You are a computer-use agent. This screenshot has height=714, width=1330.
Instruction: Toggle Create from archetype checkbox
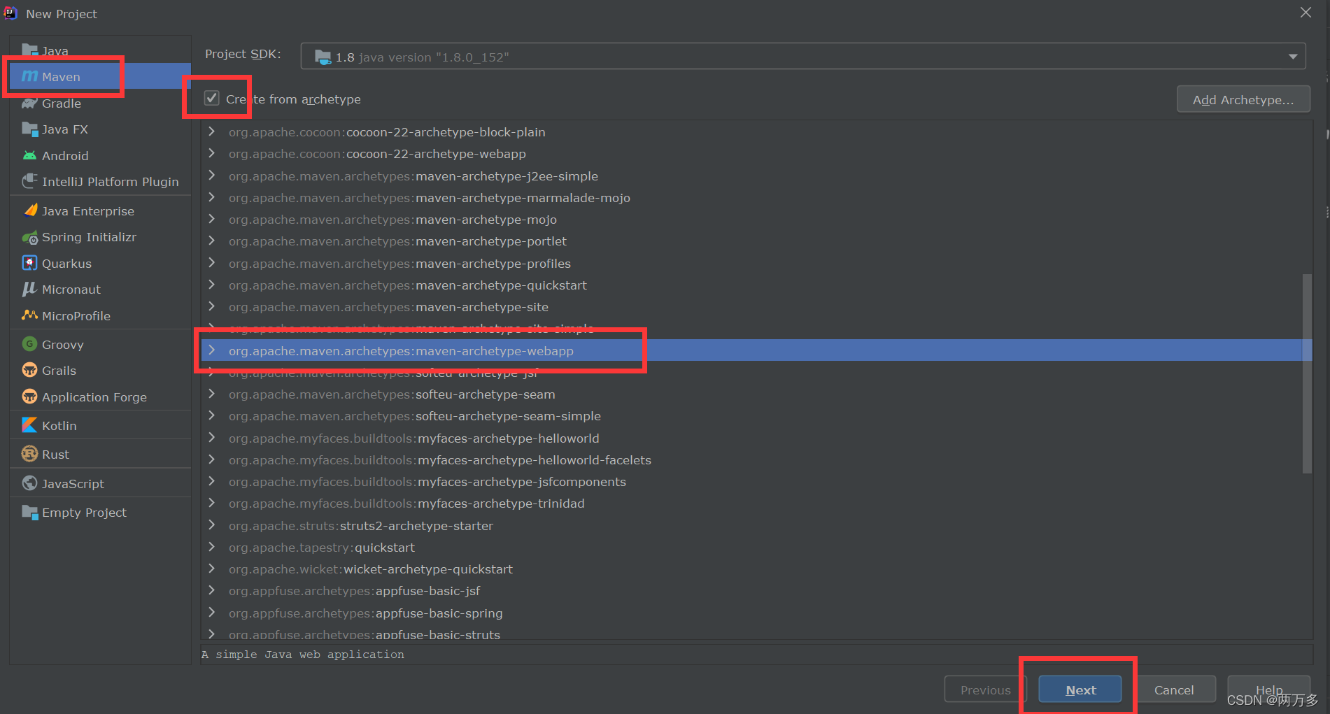[x=211, y=99]
